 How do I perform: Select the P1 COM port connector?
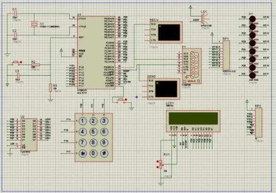click(x=192, y=66)
